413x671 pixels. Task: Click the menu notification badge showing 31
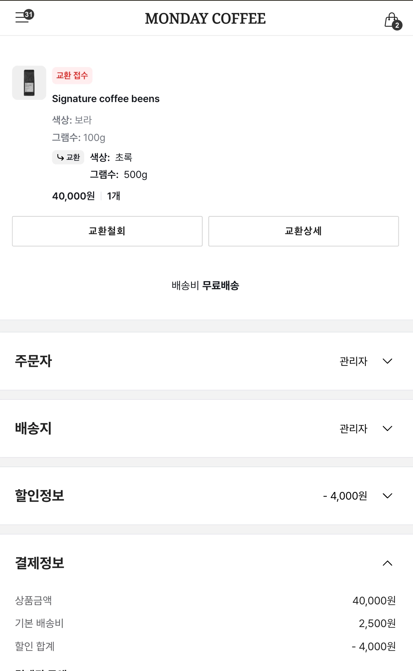tap(29, 15)
